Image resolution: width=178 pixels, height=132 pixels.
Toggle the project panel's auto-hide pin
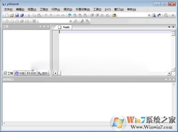pos(44,27)
